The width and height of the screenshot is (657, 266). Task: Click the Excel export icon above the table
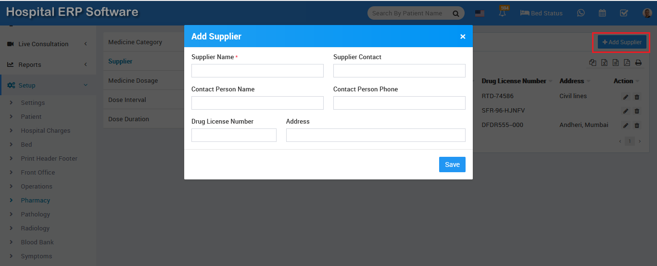[604, 63]
